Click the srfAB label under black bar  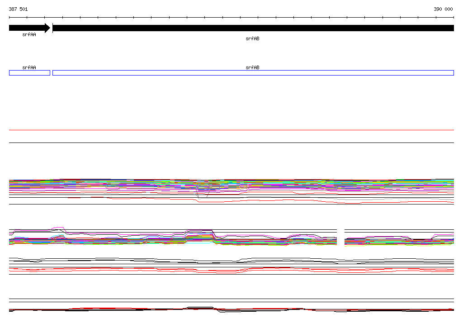point(252,39)
